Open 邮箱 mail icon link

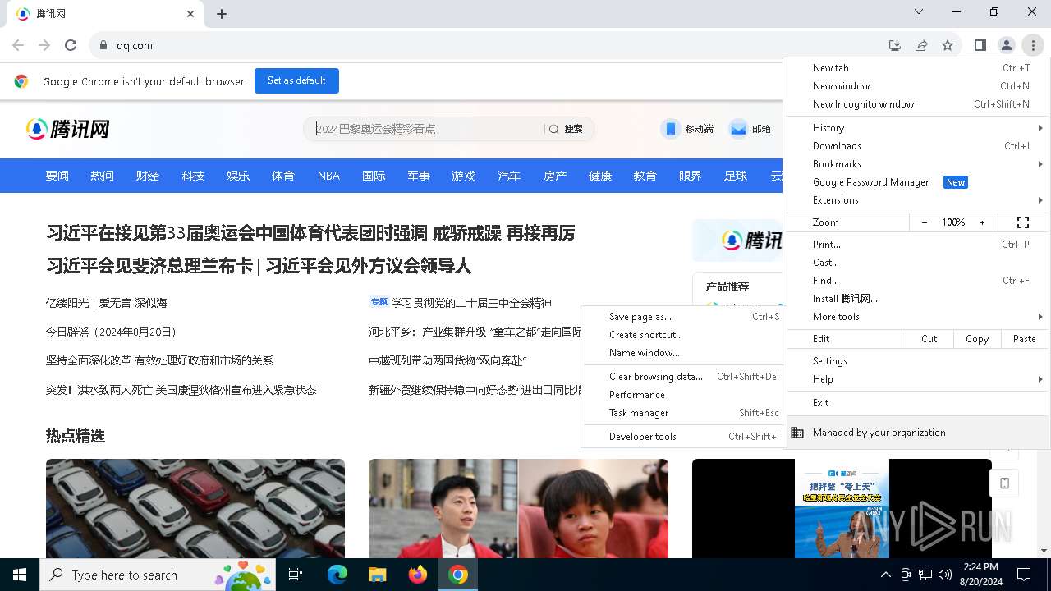pos(750,129)
